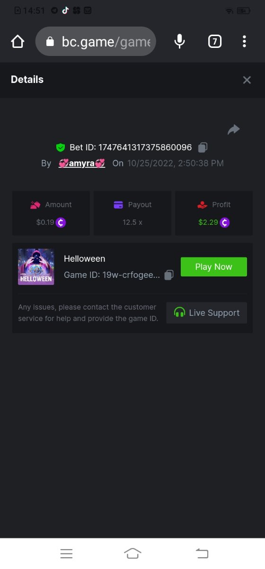265x569 pixels.
Task: Tap the green verified shield icon
Action: click(x=61, y=147)
